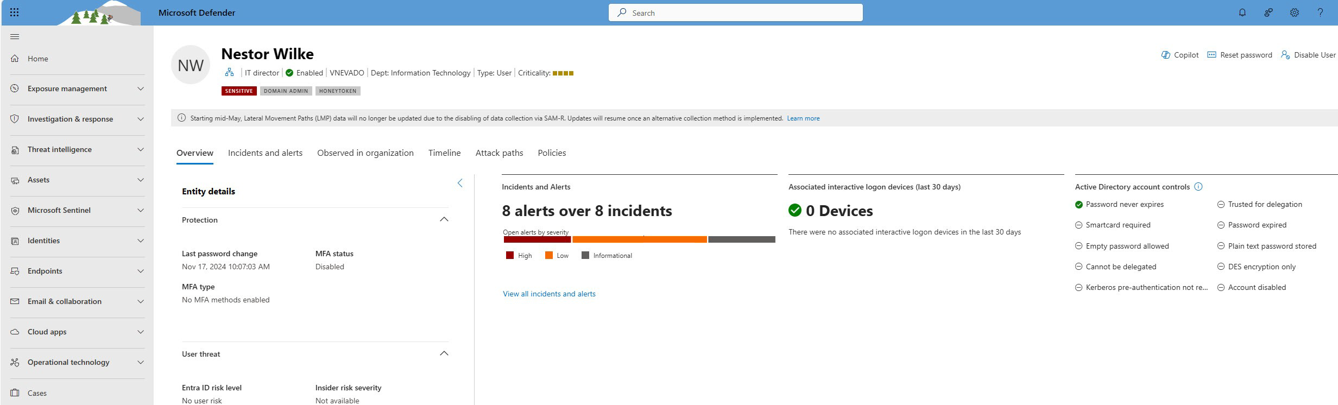This screenshot has height=405, width=1338.
Task: Click the Smartcard required status indicator
Action: pos(1078,225)
